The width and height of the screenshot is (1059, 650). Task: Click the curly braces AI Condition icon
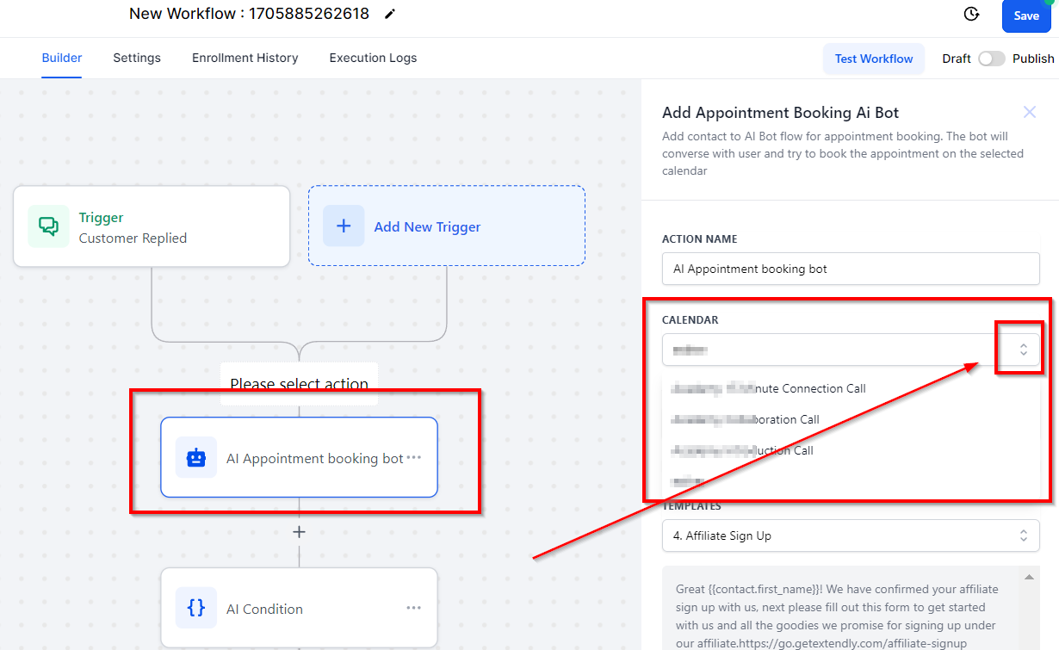point(196,608)
